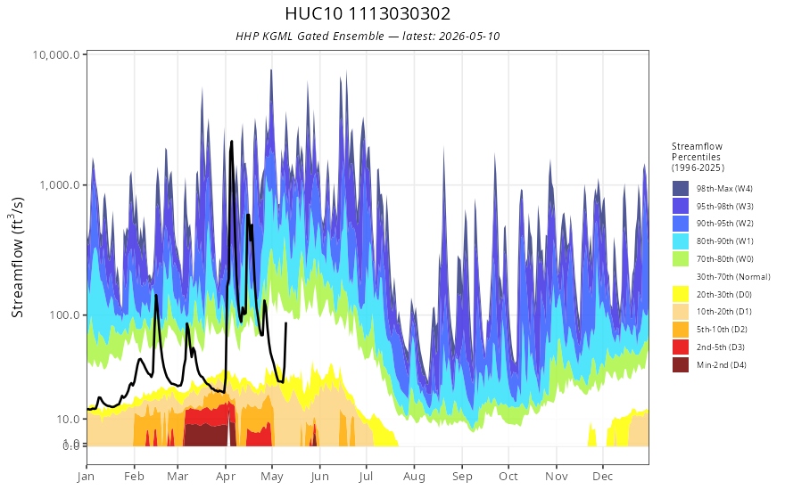Viewport: 785px width, 490px height.
Task: Click the 95th-98th (W3) legend swatch
Action: point(681,206)
